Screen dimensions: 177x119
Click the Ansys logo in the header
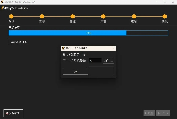7,8
